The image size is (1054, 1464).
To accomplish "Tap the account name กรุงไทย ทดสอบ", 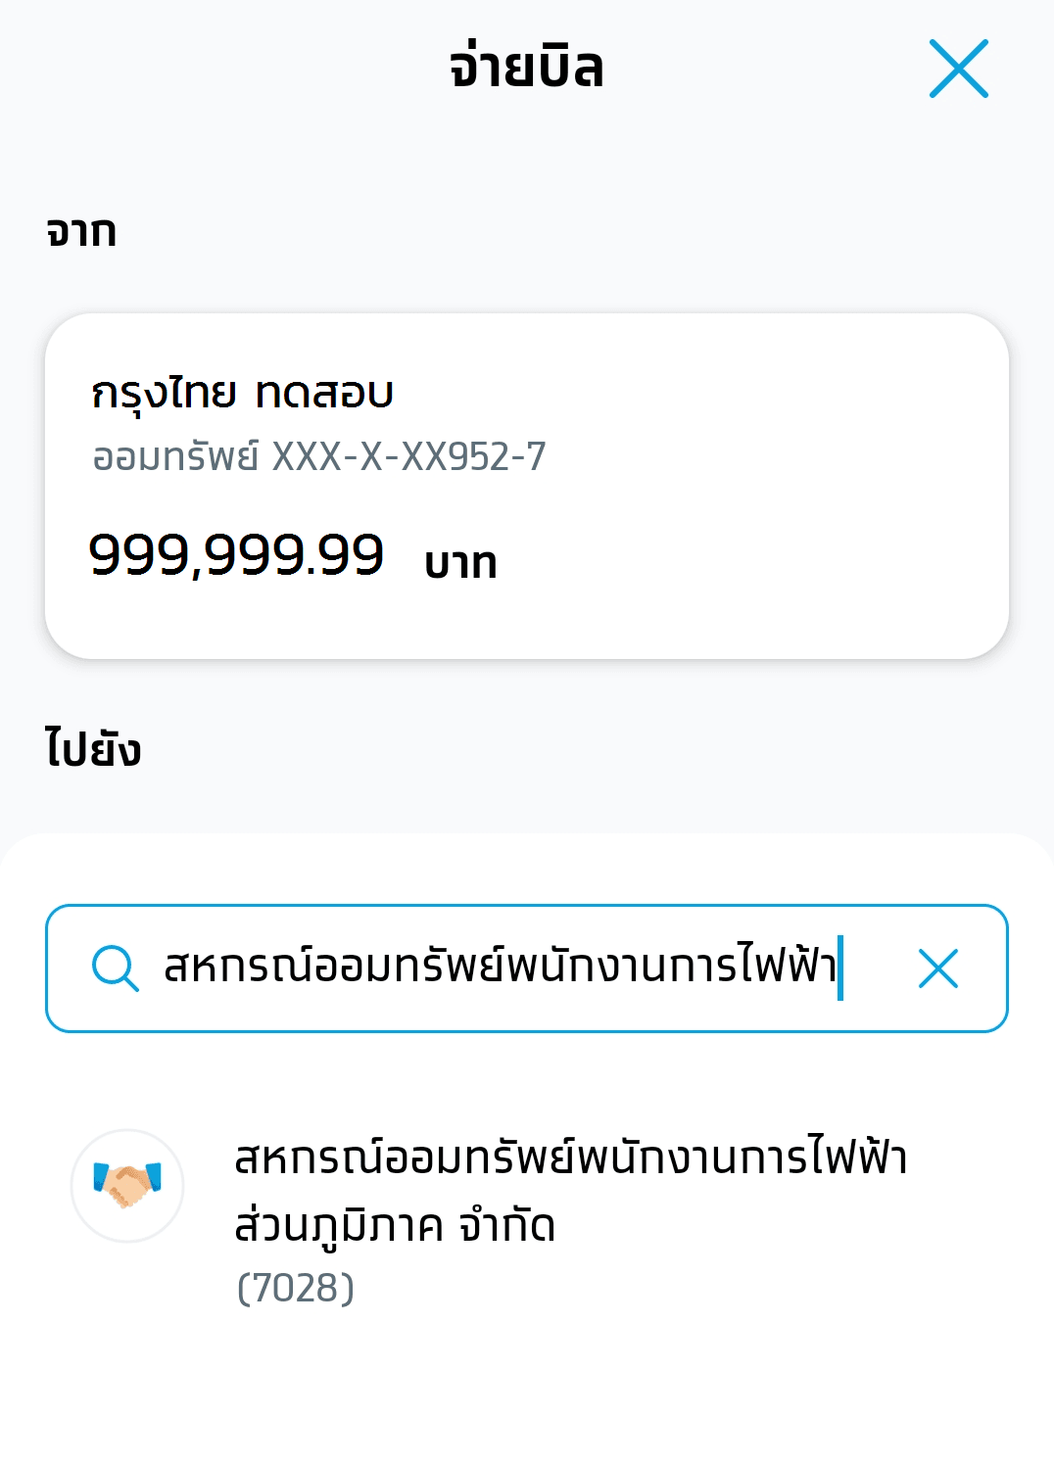I will 242,394.
